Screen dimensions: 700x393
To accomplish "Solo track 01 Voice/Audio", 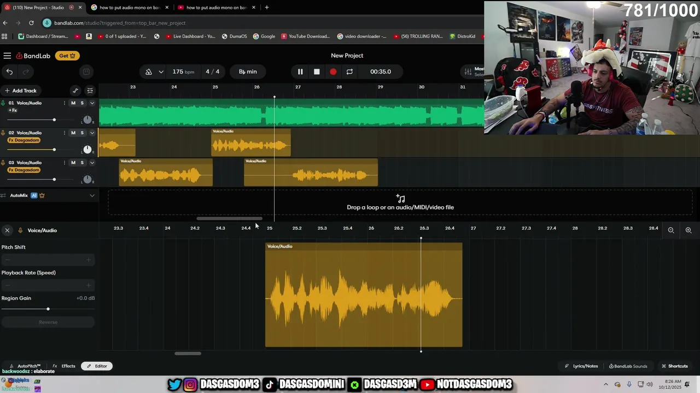I will click(x=82, y=103).
